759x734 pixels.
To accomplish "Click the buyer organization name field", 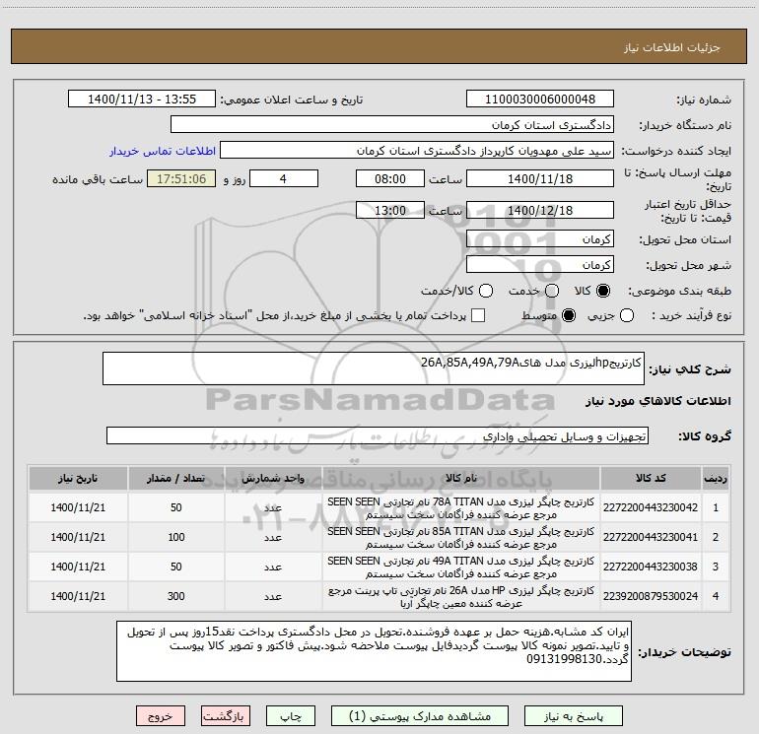I will coord(392,125).
